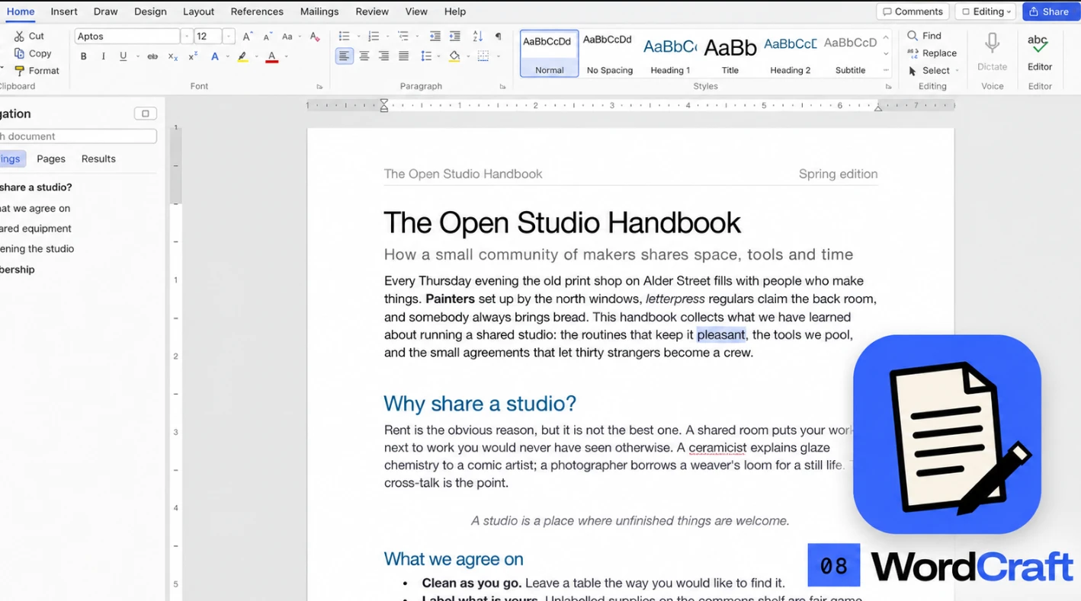Image resolution: width=1081 pixels, height=601 pixels.
Task: Click Find in the Editing group
Action: coord(925,36)
